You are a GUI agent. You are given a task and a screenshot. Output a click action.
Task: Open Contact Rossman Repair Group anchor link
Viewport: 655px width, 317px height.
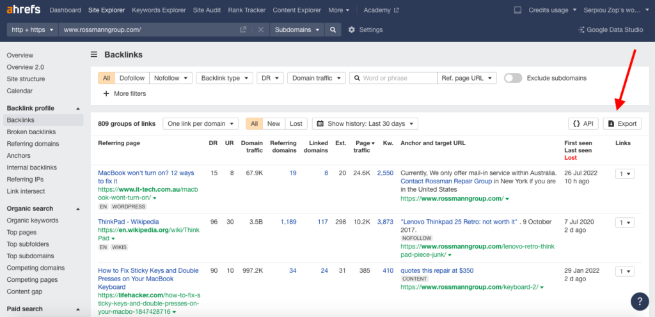click(x=447, y=182)
